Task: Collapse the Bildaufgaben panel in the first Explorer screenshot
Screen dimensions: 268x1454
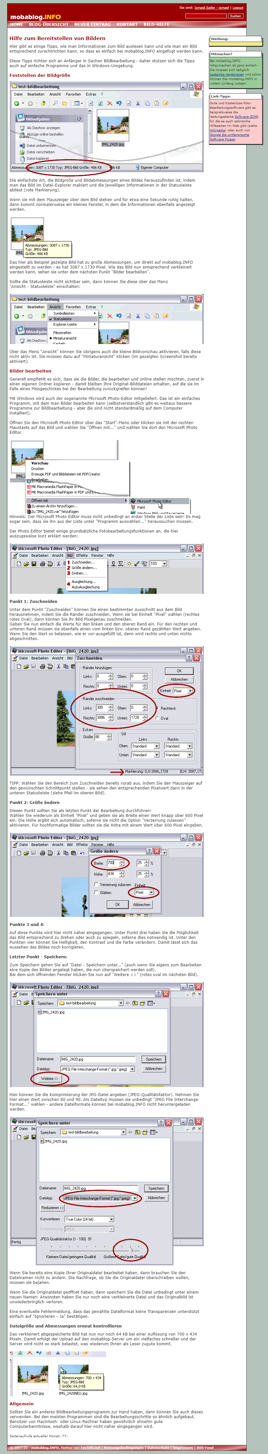Action: coord(79,118)
